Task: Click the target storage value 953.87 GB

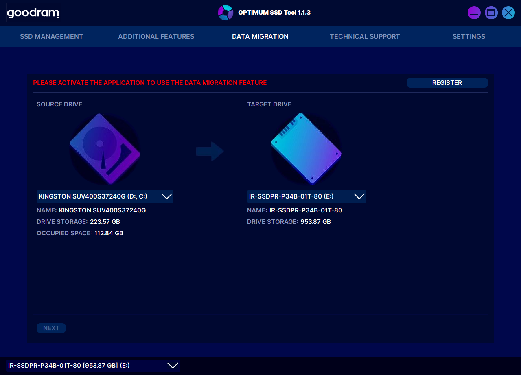Action: coord(315,222)
